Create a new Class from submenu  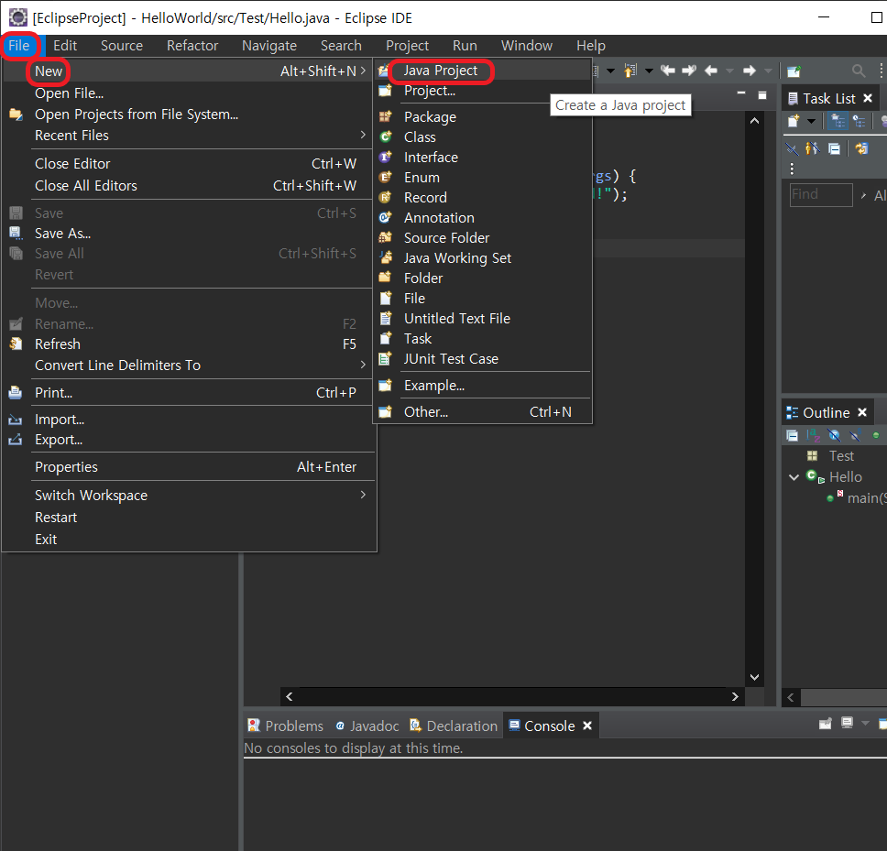coord(484,137)
